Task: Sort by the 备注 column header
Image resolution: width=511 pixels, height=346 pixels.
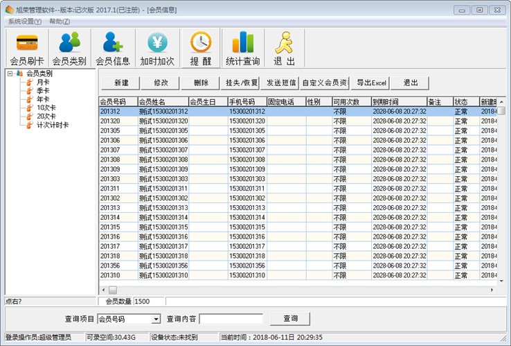Action: [x=440, y=102]
